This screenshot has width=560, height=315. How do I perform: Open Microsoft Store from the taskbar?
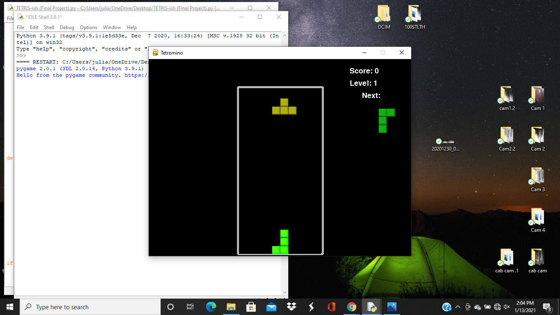point(251,307)
